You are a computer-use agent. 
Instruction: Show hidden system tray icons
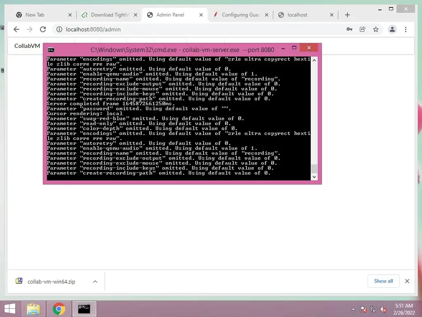[x=353, y=309]
